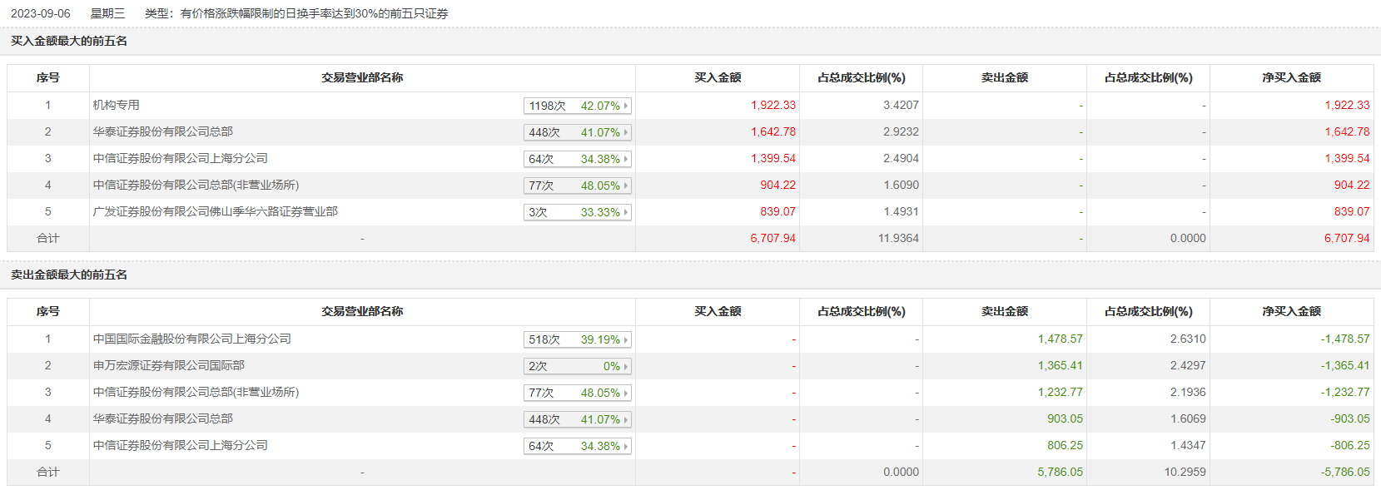
Task: Select buy amount 839.07 in 买入金额 column
Action: [x=777, y=211]
